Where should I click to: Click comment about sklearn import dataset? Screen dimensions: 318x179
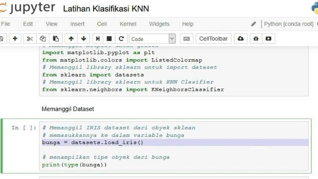130,68
